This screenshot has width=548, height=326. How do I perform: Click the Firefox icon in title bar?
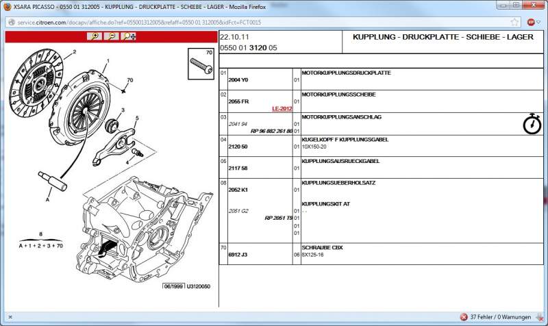[x=7, y=7]
